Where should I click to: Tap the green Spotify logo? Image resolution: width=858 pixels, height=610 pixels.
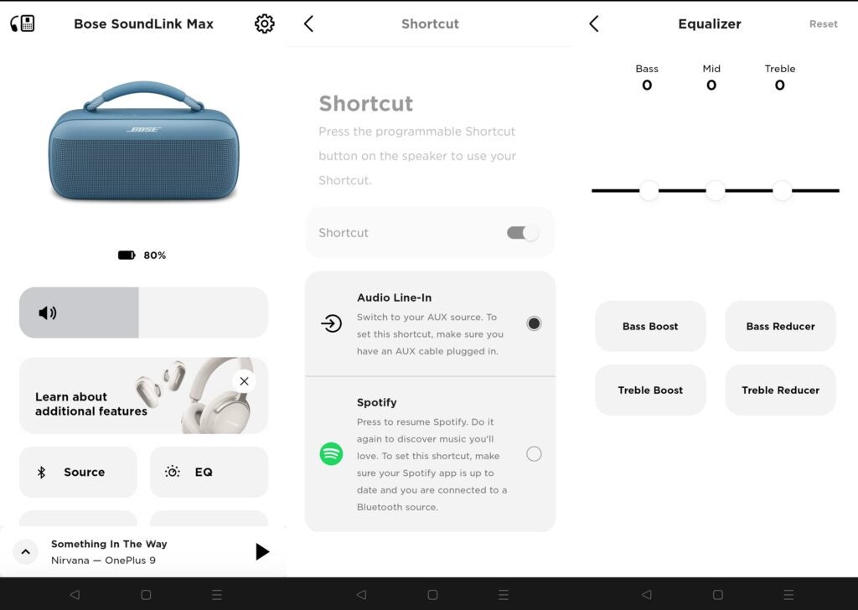pyautogui.click(x=331, y=453)
